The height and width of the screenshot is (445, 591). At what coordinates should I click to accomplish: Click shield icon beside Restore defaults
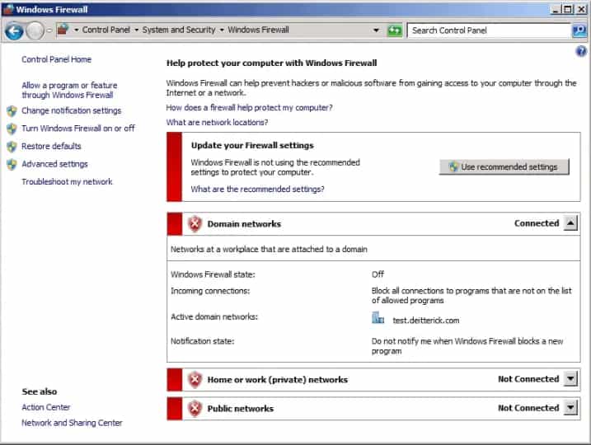tap(12, 146)
